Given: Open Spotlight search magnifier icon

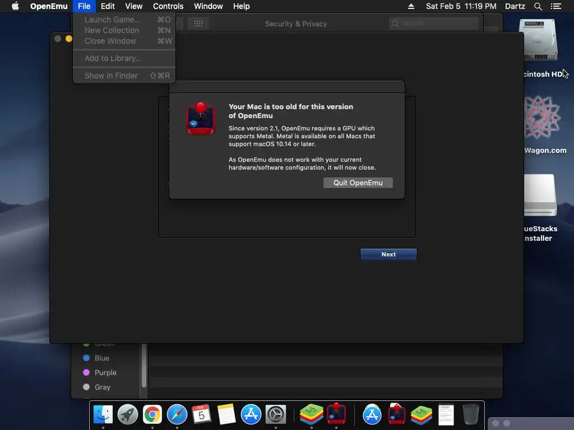Looking at the screenshot, I should pyautogui.click(x=538, y=6).
